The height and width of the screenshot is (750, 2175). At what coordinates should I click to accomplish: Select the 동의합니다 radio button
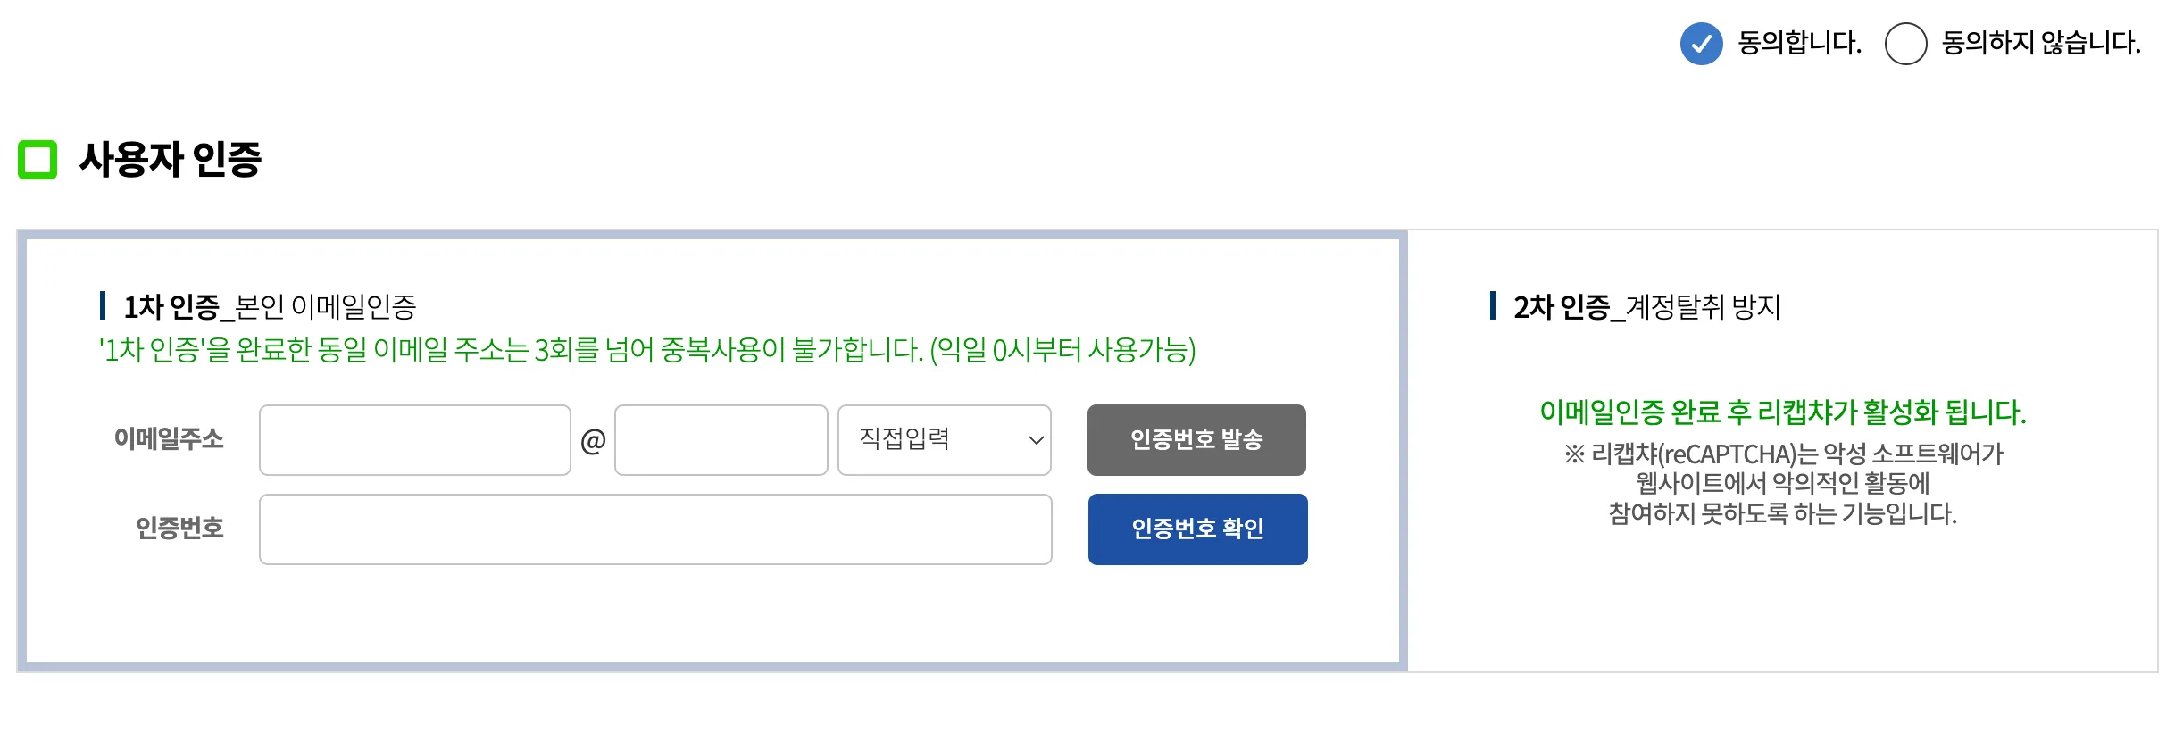(1701, 44)
